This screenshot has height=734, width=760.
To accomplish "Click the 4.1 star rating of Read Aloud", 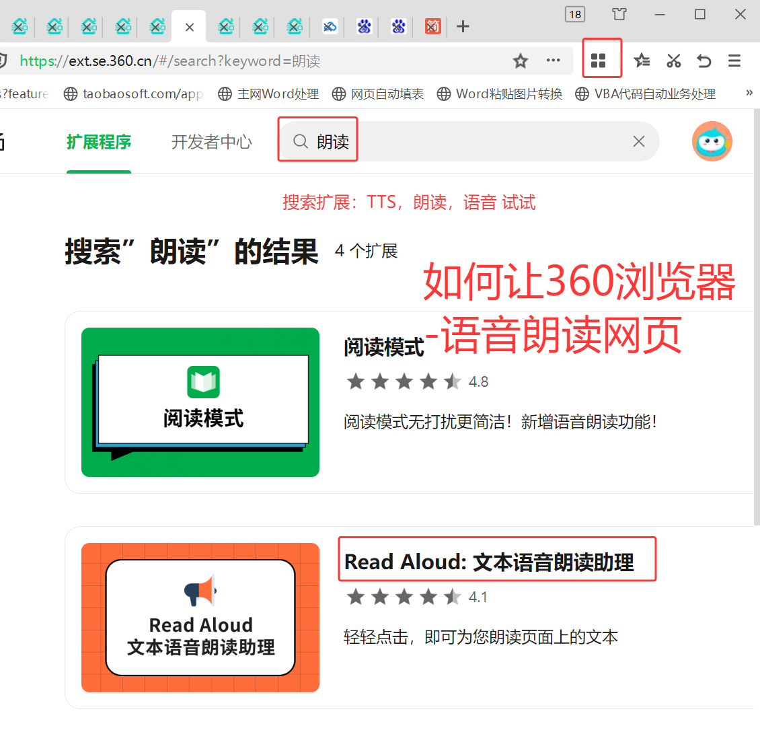I will pos(417,597).
